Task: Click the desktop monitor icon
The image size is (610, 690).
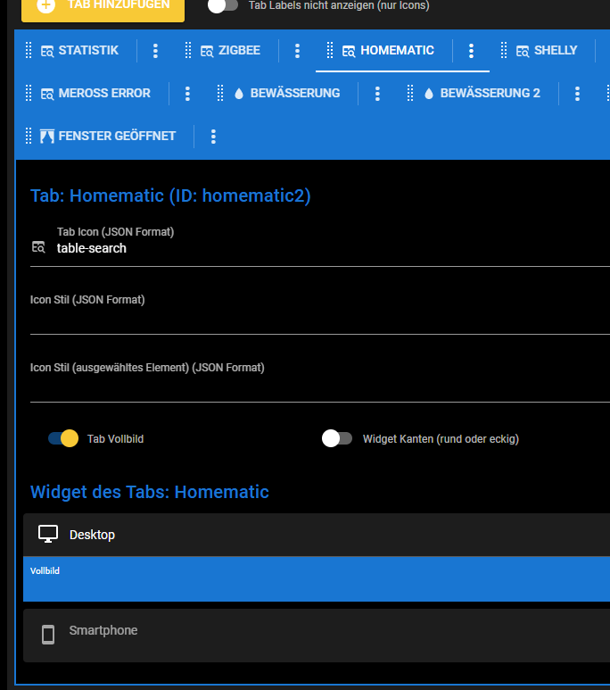Action: coord(48,534)
